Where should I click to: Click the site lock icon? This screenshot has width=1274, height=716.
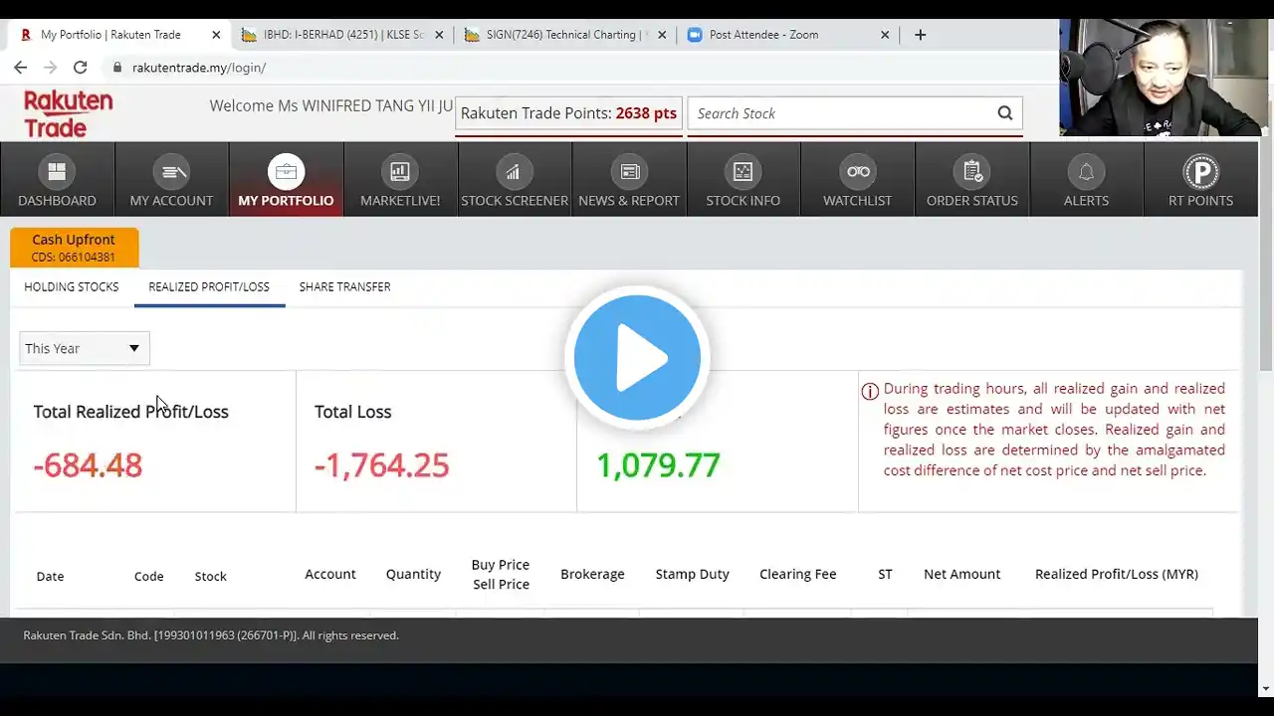[x=117, y=68]
